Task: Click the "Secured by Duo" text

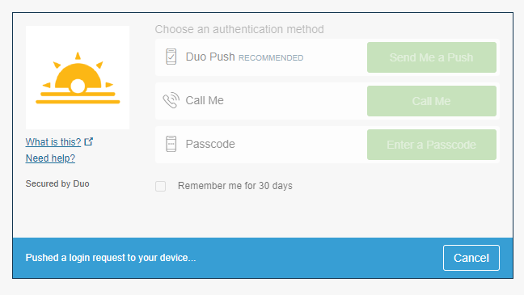Action: [x=57, y=183]
